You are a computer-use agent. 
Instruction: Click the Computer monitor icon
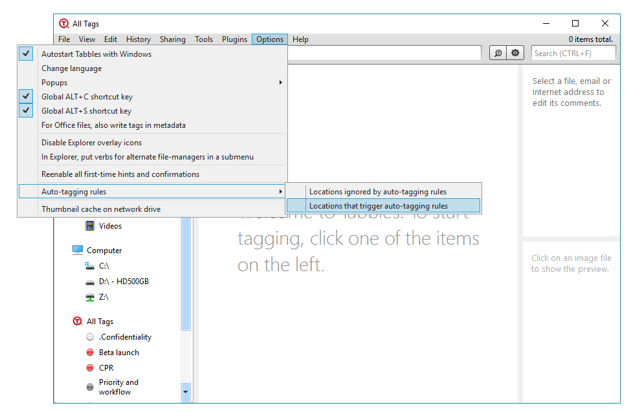coord(78,250)
